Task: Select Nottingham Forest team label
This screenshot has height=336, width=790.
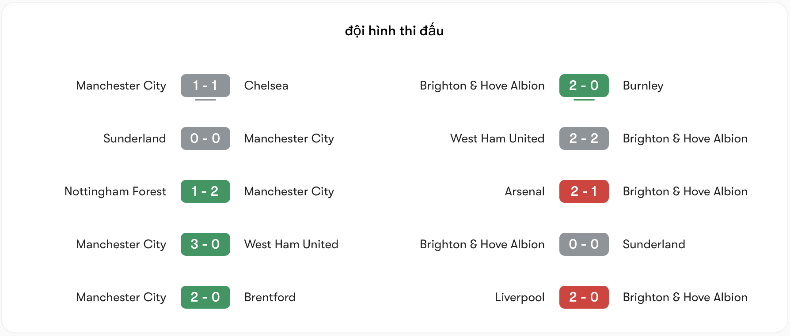Action: (x=115, y=191)
